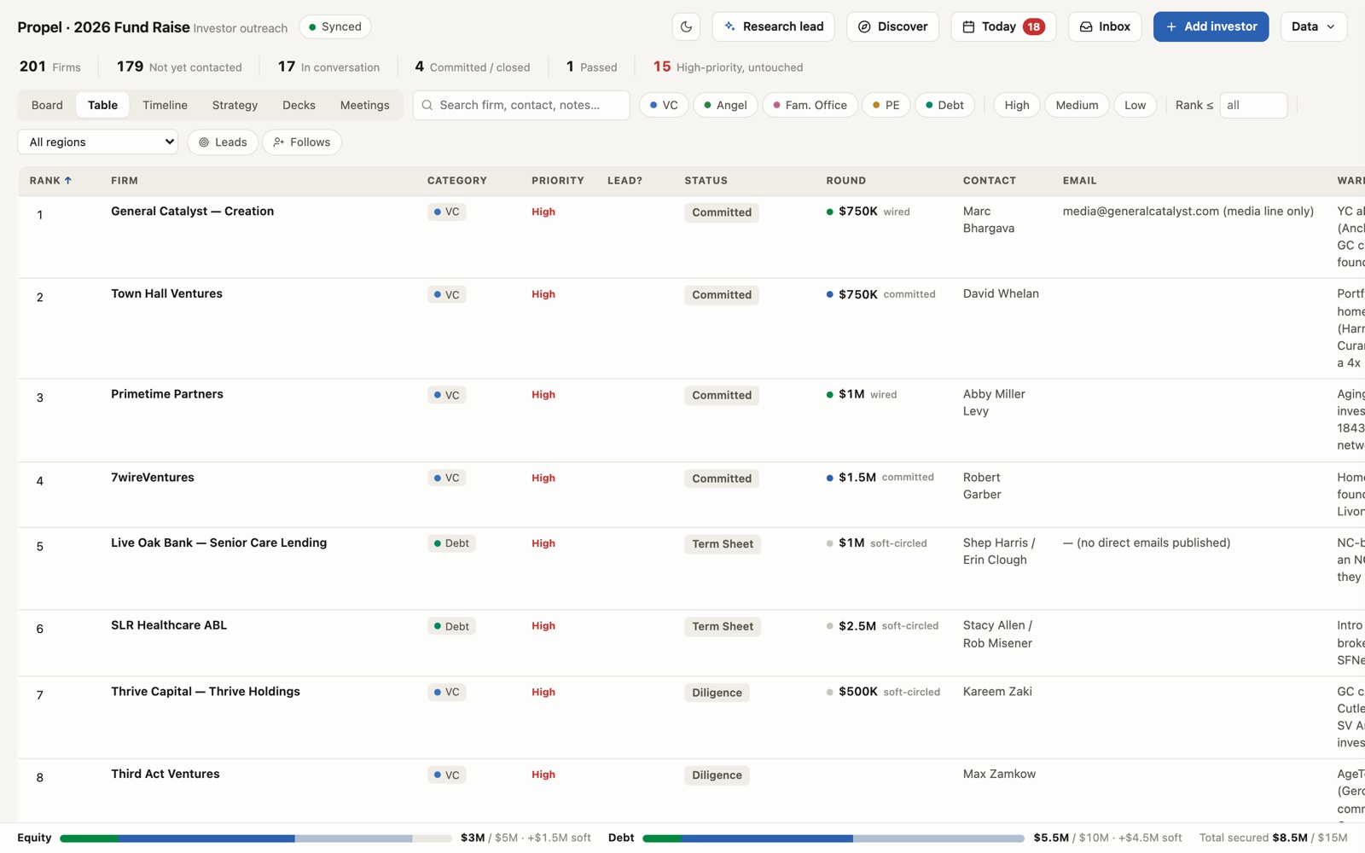Image resolution: width=1365 pixels, height=853 pixels.
Task: Click Committed status of Town Hall Ventures
Action: 722,295
